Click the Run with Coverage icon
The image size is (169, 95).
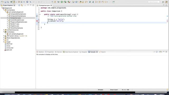coord(65,2)
